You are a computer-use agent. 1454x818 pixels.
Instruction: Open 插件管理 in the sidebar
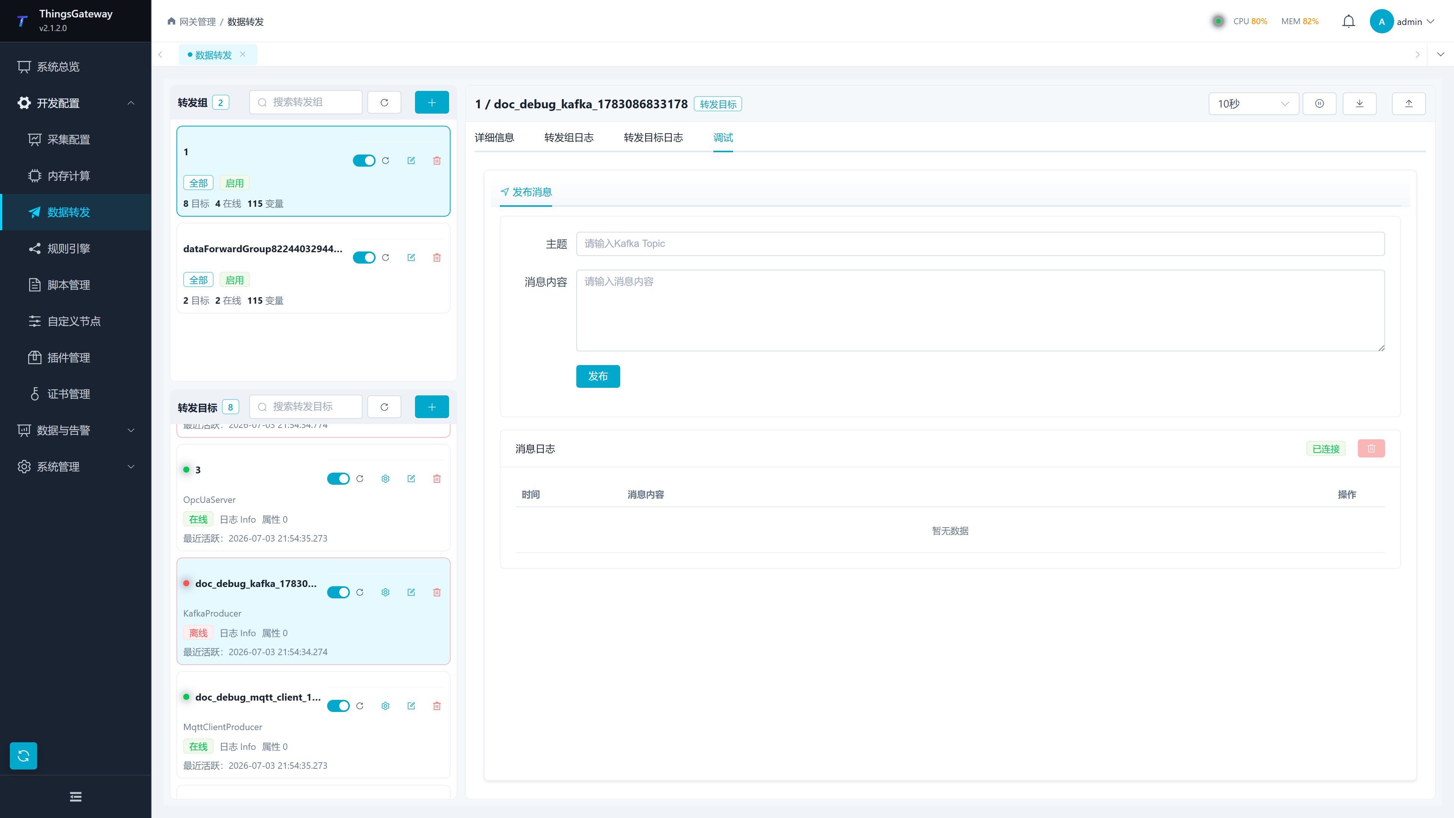click(x=76, y=357)
